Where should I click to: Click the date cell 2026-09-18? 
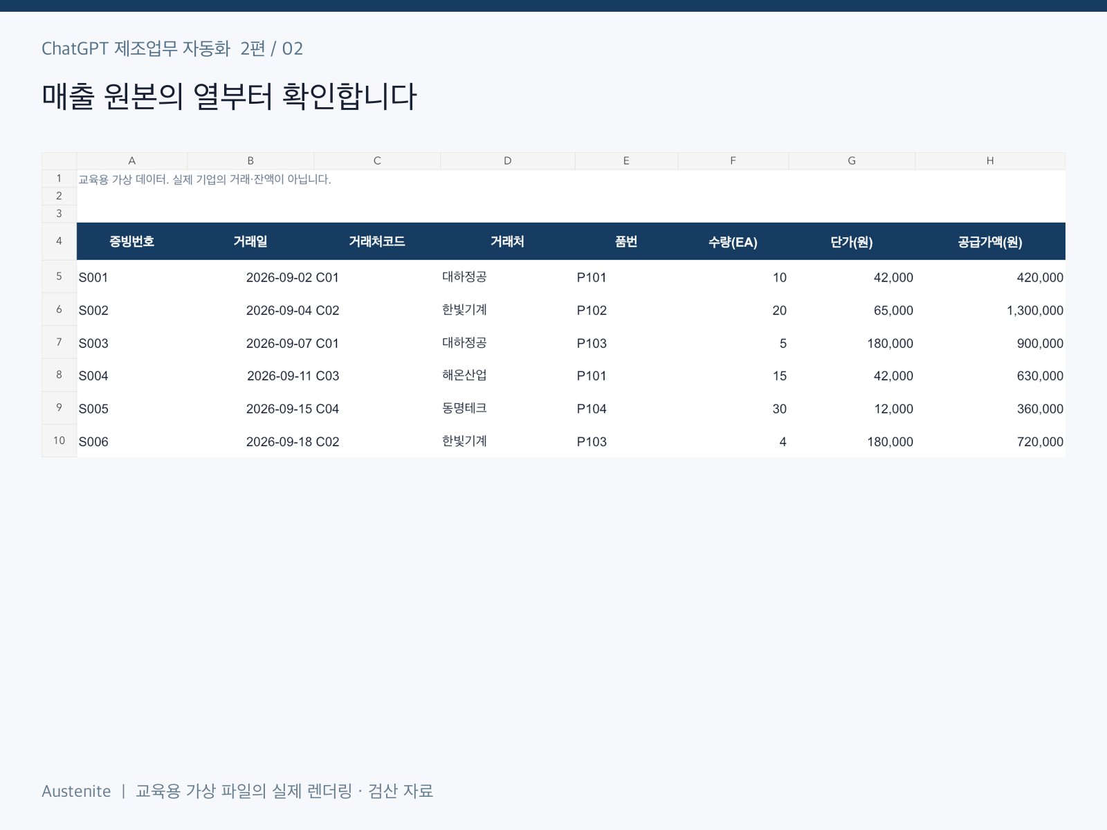click(250, 441)
